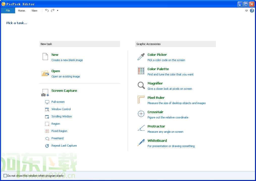Minimize the PicPick Editor window
The image size is (256, 181).
pyautogui.click(x=240, y=4)
